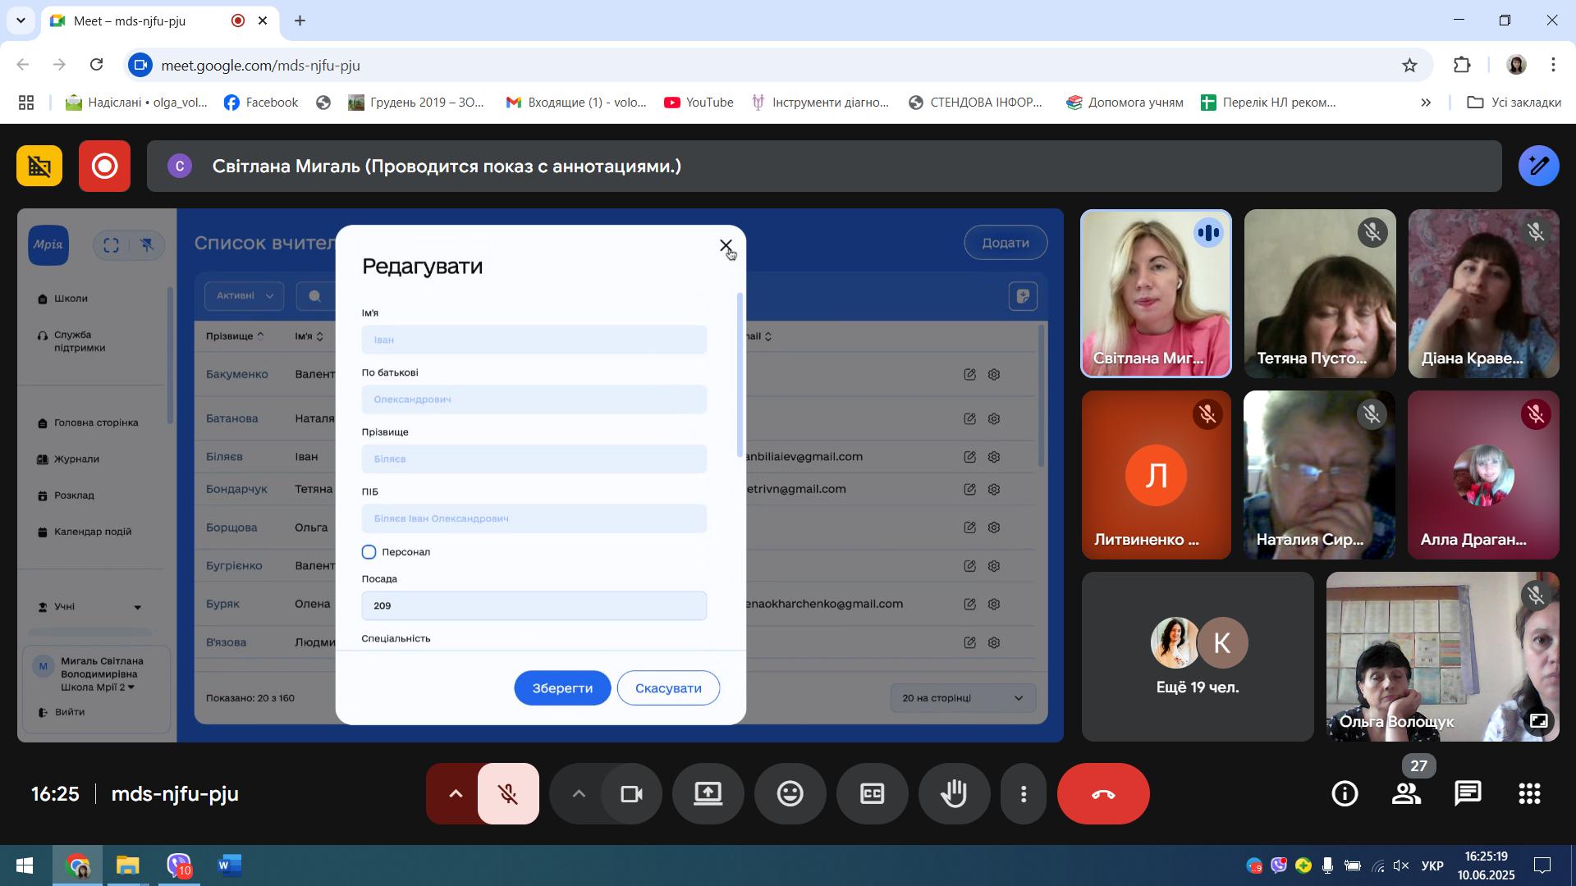Click the fullscreen icon in Мрія header
Viewport: 1576px width, 886px height.
coord(112,245)
